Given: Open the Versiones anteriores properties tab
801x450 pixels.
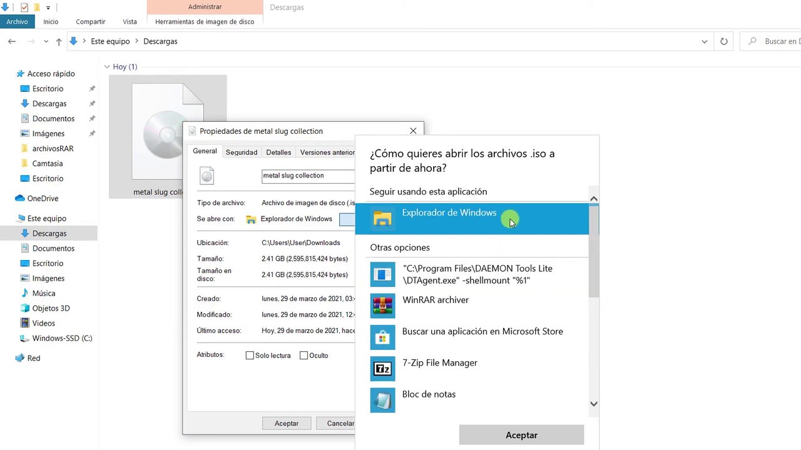Looking at the screenshot, I should (327, 152).
